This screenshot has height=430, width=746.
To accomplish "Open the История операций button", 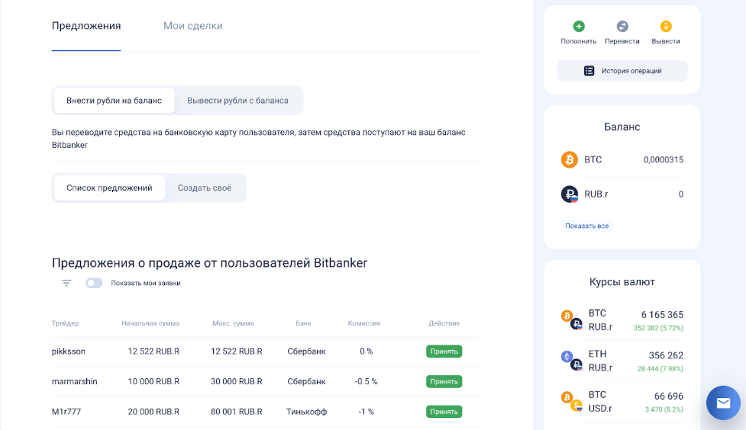I will coord(622,71).
